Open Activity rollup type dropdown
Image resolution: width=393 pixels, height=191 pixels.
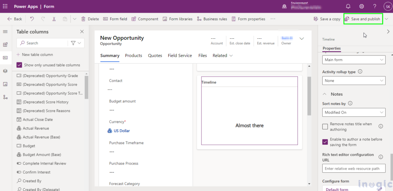[x=353, y=80]
